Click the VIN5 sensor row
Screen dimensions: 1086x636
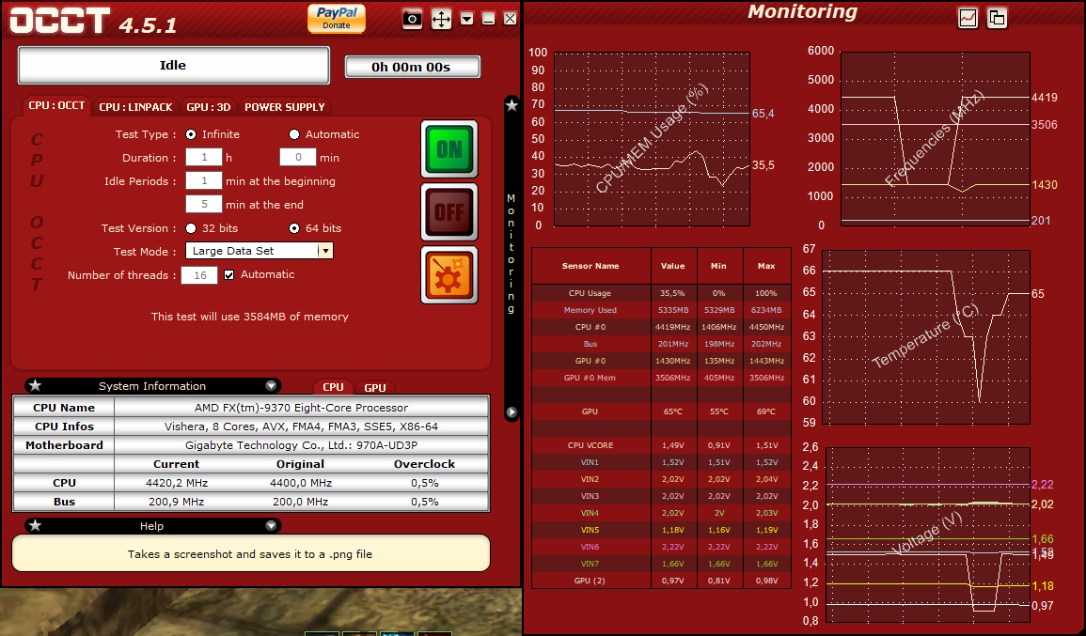[x=661, y=530]
